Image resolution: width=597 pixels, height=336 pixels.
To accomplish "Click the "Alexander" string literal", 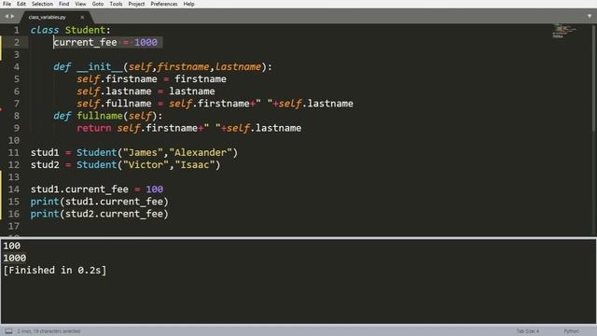I will [201, 153].
